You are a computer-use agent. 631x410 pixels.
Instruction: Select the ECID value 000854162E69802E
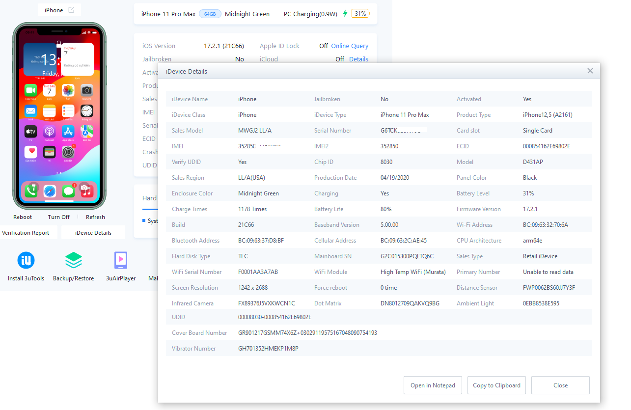tap(547, 146)
